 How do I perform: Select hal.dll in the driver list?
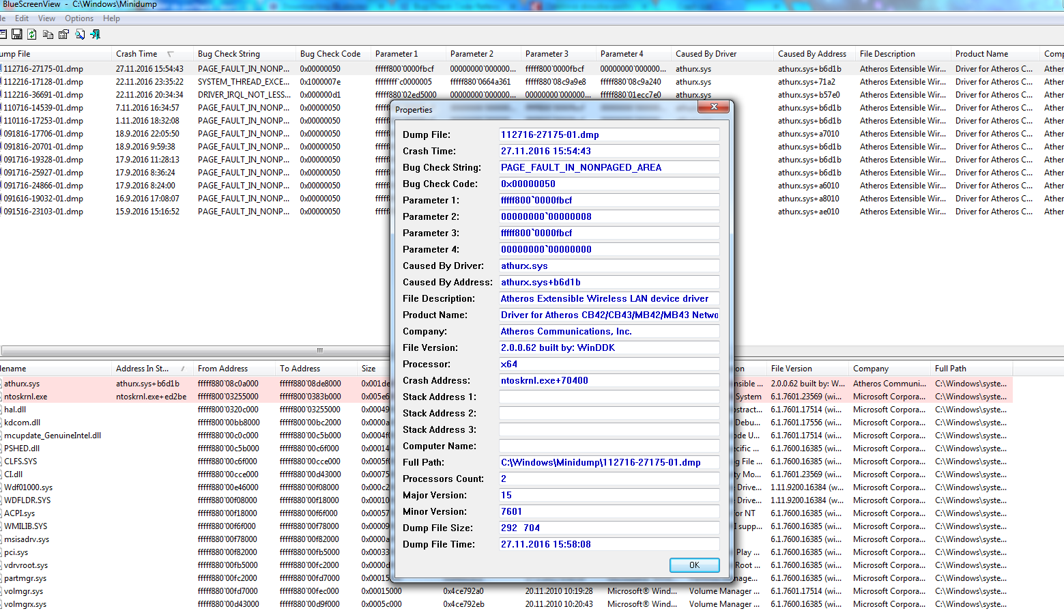click(x=15, y=410)
